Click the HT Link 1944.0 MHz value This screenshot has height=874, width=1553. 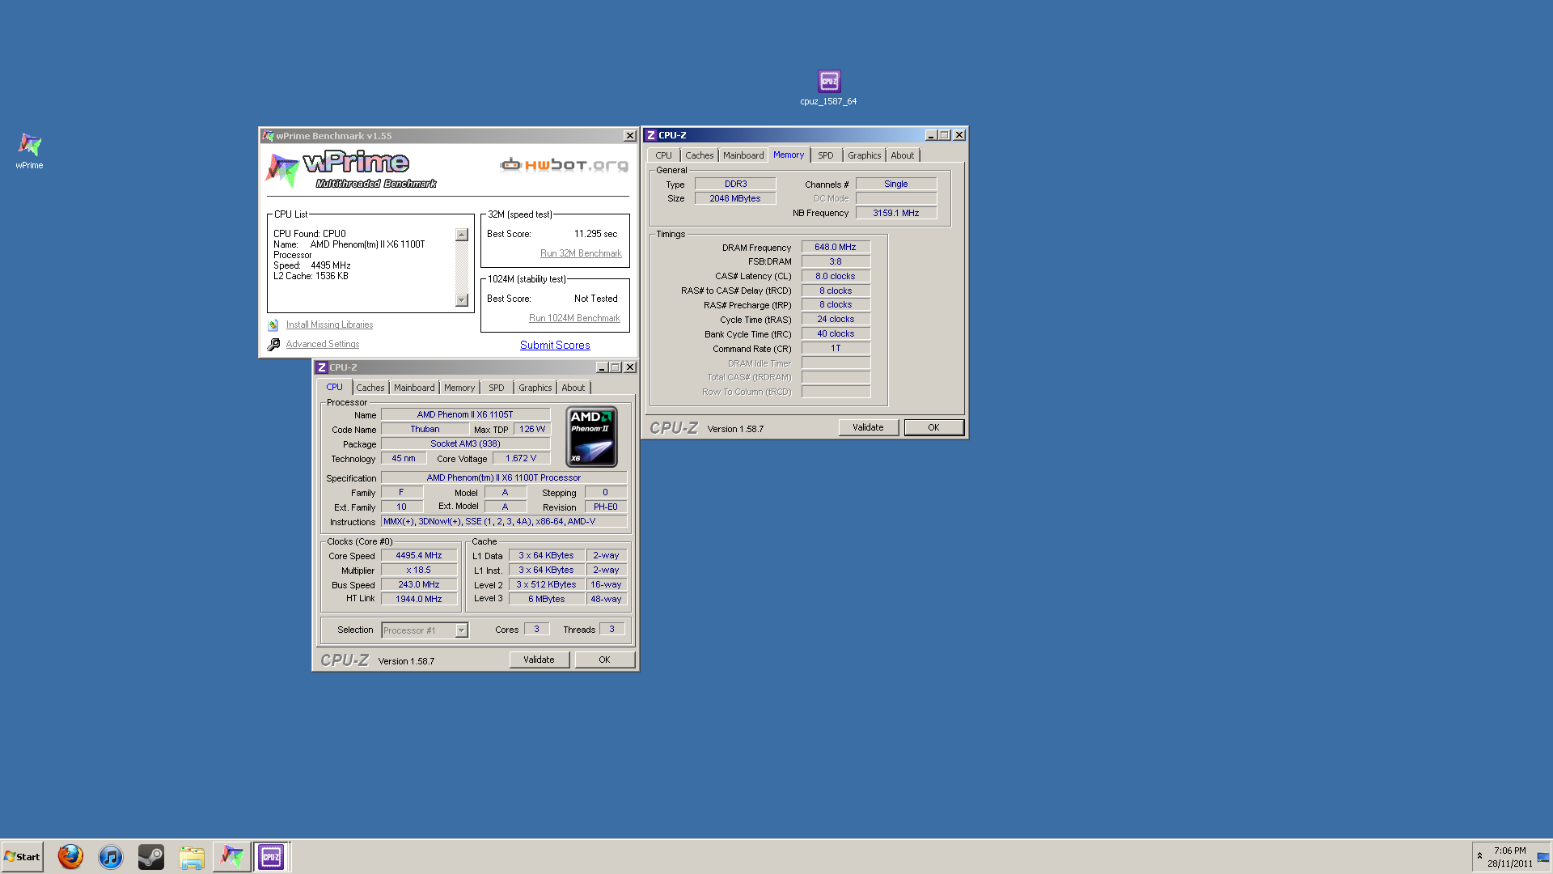(419, 599)
